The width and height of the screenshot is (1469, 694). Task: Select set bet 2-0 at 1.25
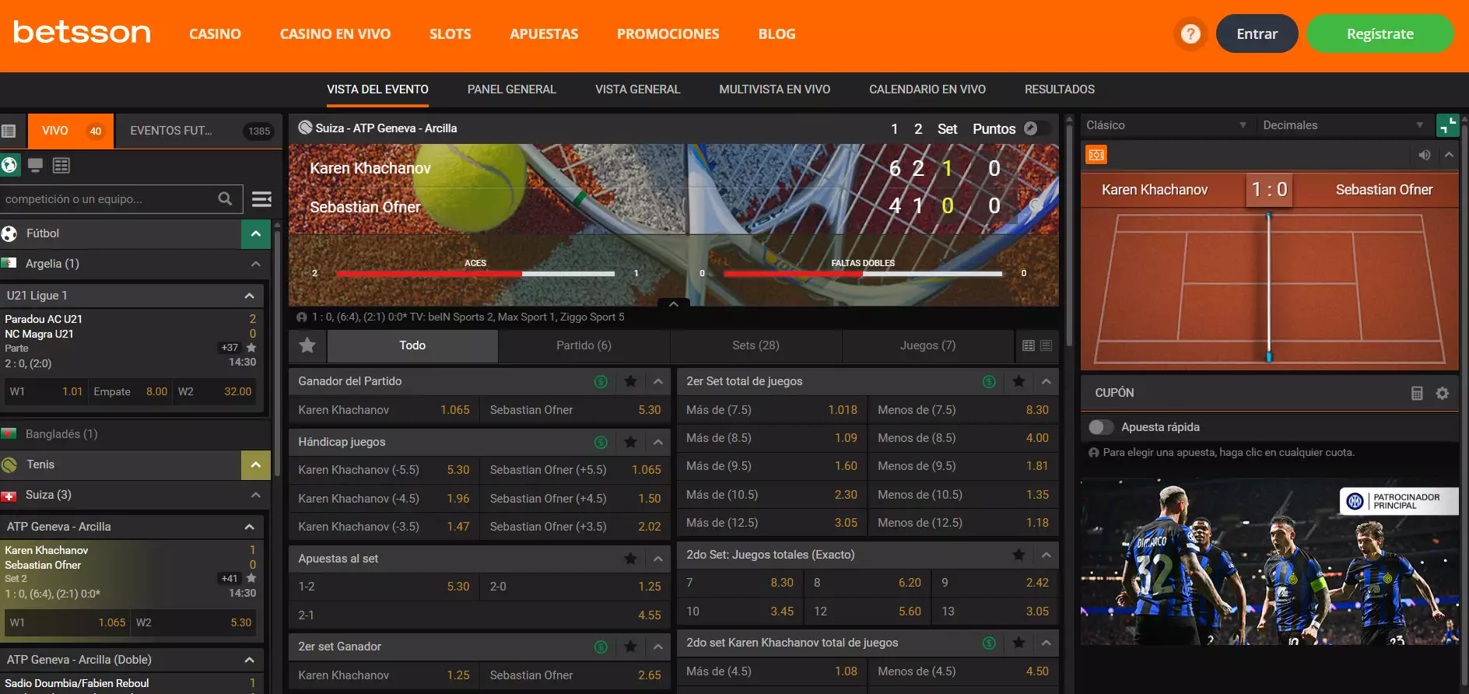tap(575, 587)
